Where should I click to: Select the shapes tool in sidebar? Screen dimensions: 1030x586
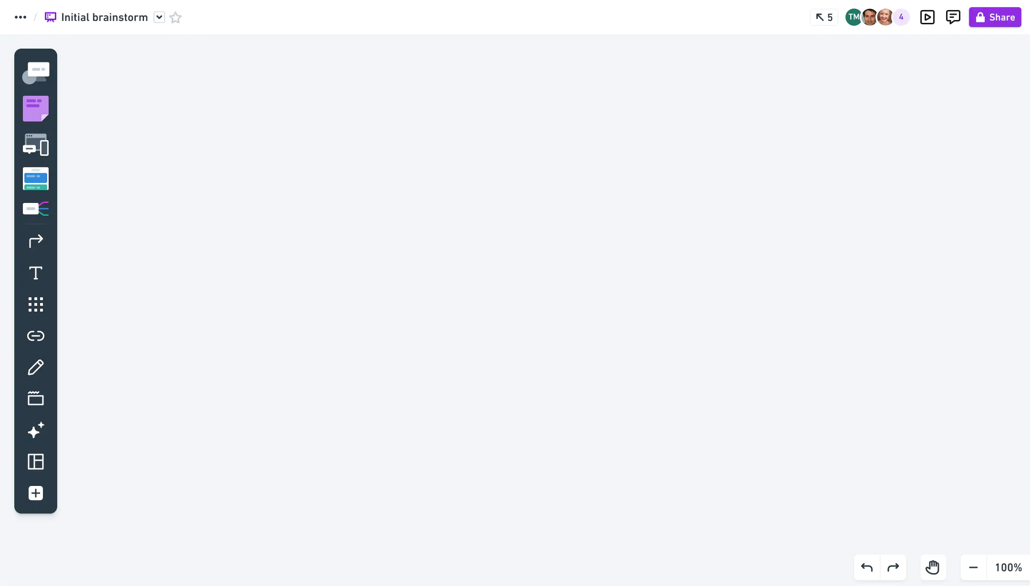pyautogui.click(x=36, y=73)
